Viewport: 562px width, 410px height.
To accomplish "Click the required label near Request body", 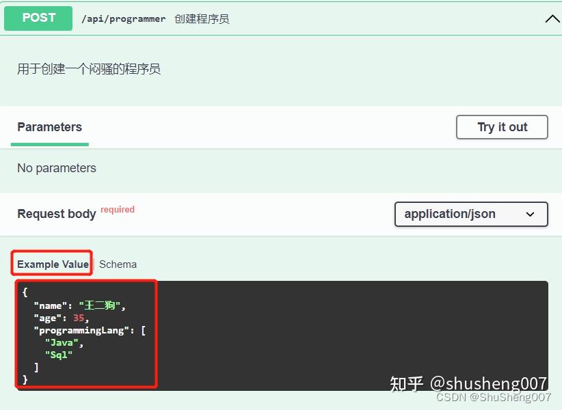I will pos(117,209).
